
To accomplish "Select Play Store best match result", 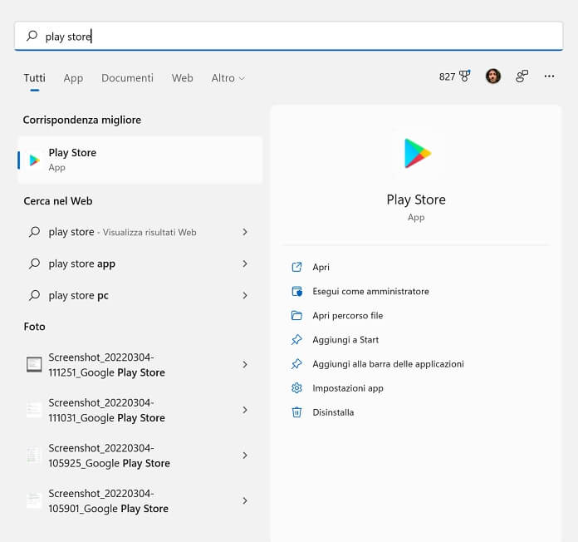I will [x=140, y=160].
